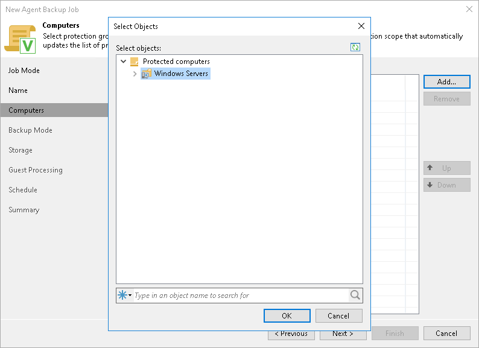Go to the Schedule wizard step

23,190
